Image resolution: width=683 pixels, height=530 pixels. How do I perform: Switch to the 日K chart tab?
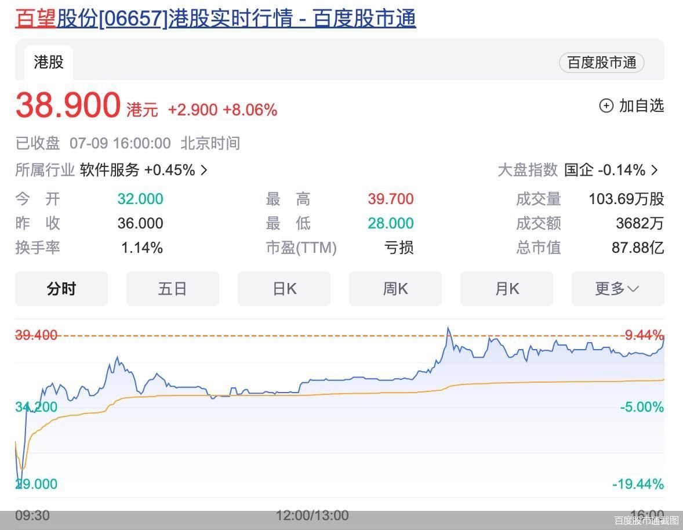coord(284,289)
